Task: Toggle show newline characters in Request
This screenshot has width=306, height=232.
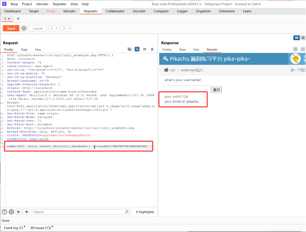Action: tap(145, 49)
